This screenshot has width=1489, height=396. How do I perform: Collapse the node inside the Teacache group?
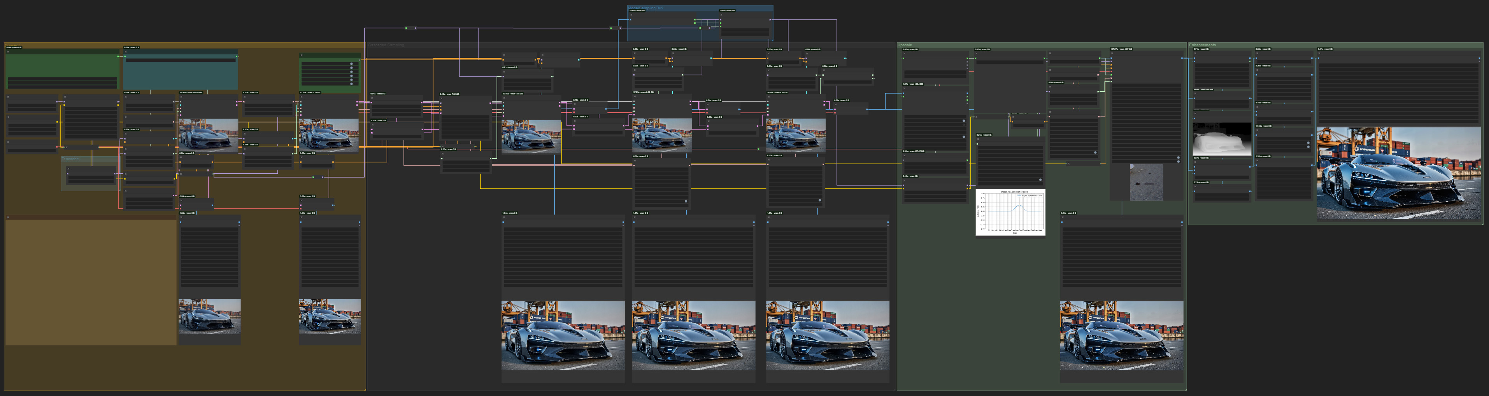68,169
